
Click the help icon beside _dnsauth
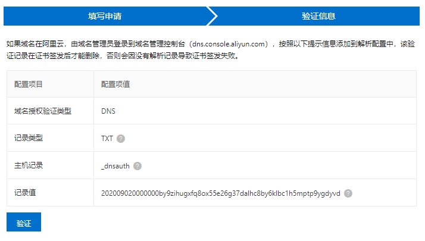point(137,166)
